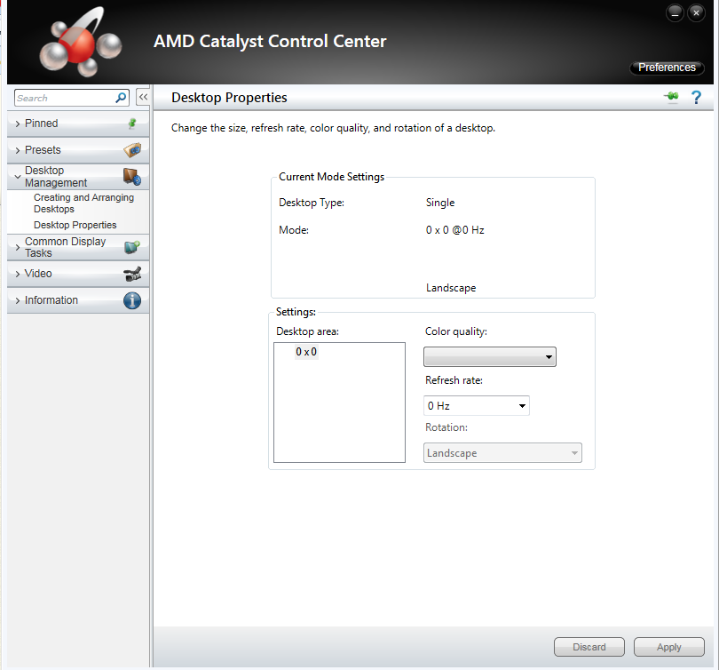
Task: Click the Video camcorder icon
Action: (132, 274)
